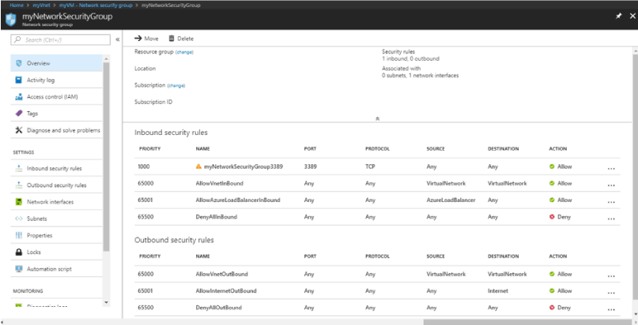Click the myVnet breadcrumb link

40,6
